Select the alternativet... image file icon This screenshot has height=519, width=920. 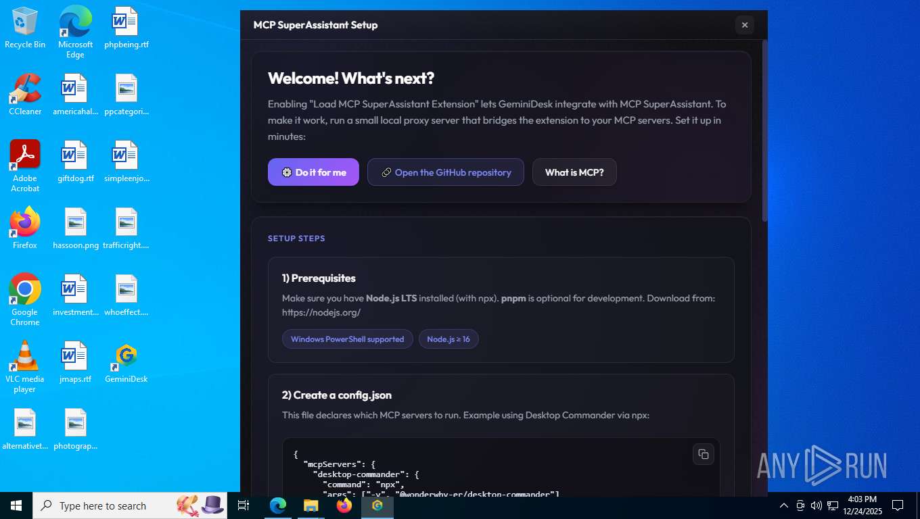click(x=25, y=429)
